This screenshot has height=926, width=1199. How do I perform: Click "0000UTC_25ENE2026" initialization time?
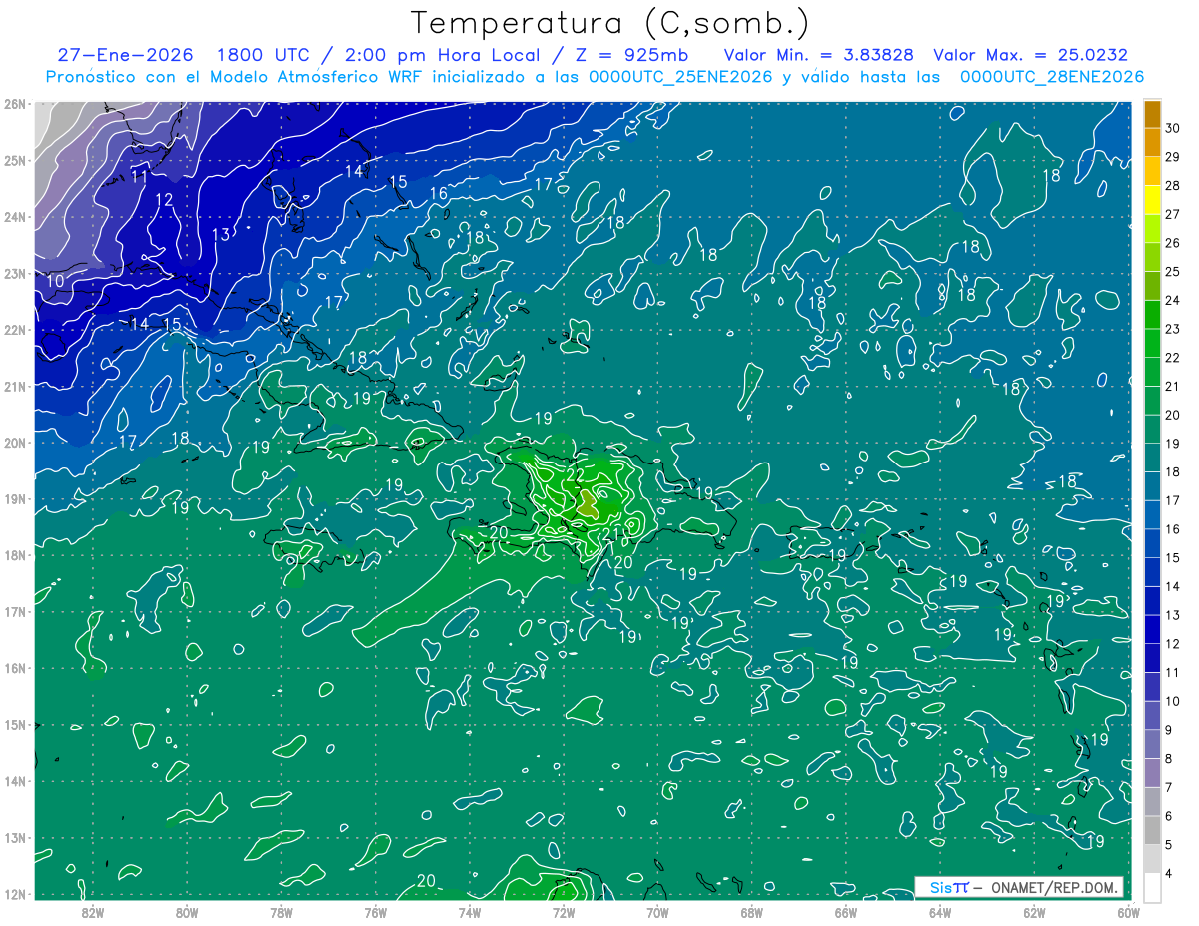click(x=680, y=77)
